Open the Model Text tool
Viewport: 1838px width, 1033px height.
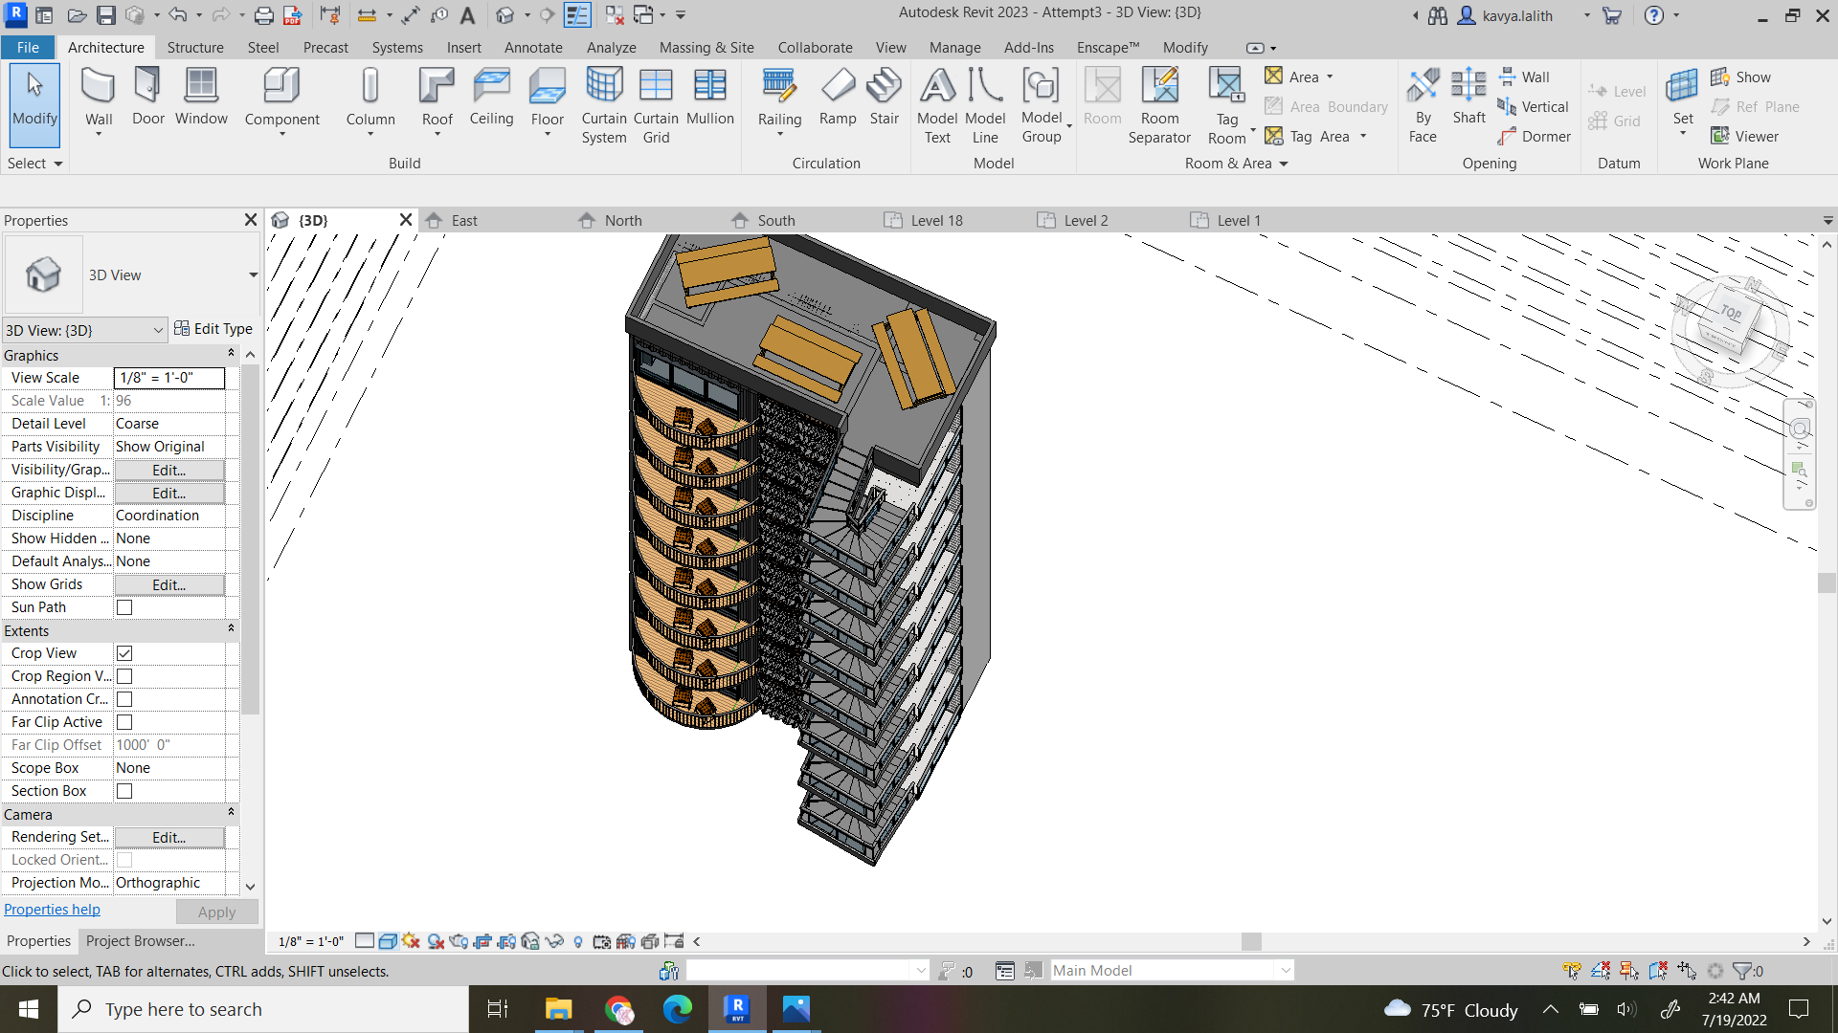(x=936, y=100)
